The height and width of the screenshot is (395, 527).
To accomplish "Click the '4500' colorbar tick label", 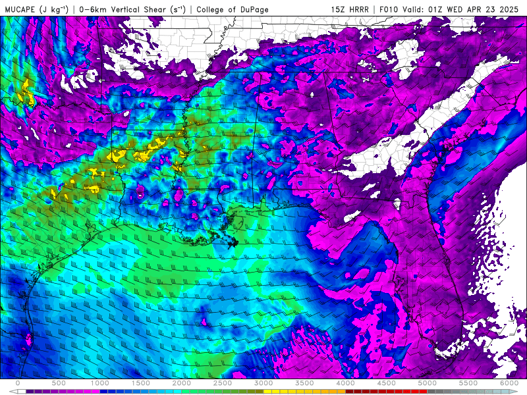I will point(387,383).
